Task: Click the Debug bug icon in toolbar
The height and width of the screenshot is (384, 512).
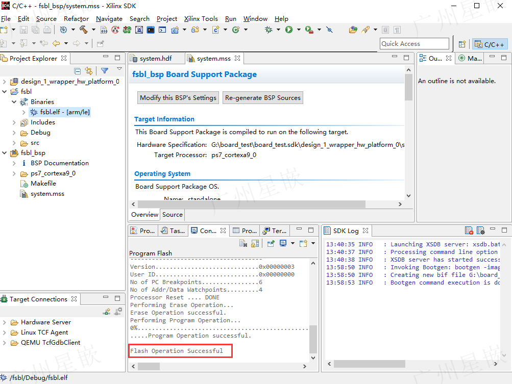Action: pyautogui.click(x=269, y=30)
